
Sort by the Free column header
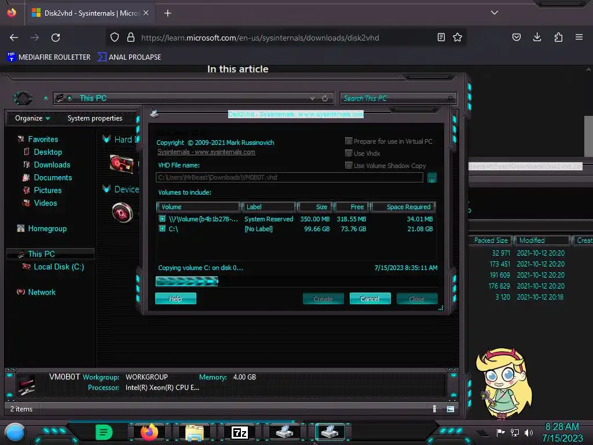(x=352, y=207)
